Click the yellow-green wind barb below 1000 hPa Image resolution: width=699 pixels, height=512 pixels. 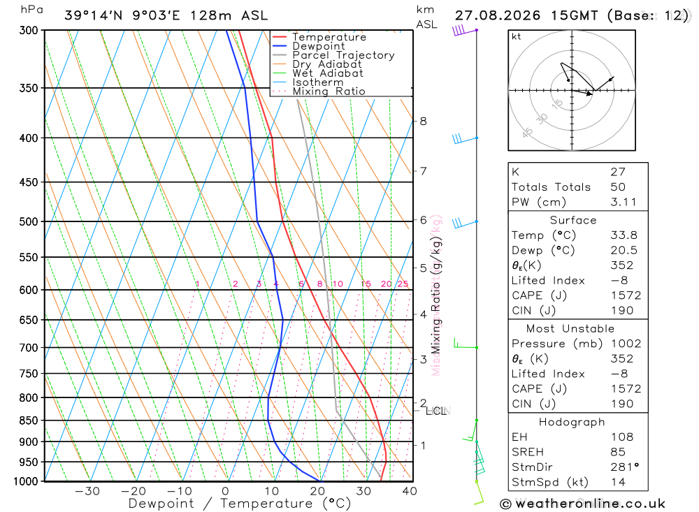tap(478, 493)
